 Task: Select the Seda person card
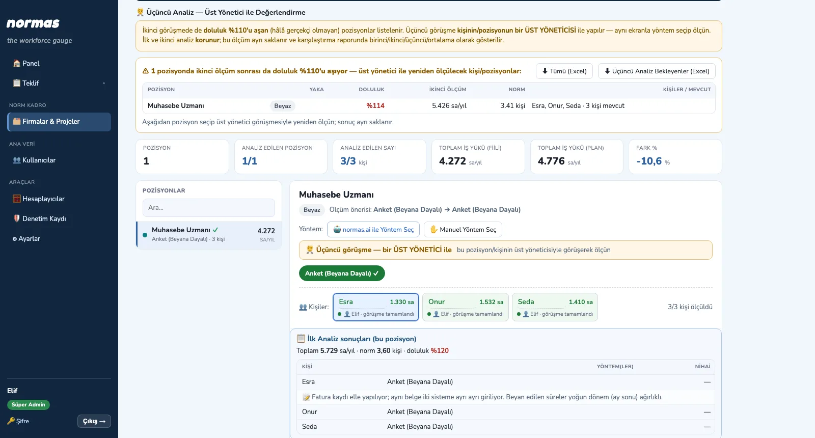coord(555,307)
